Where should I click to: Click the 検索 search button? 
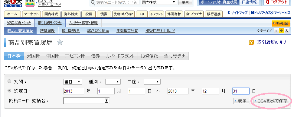tap(185, 2)
